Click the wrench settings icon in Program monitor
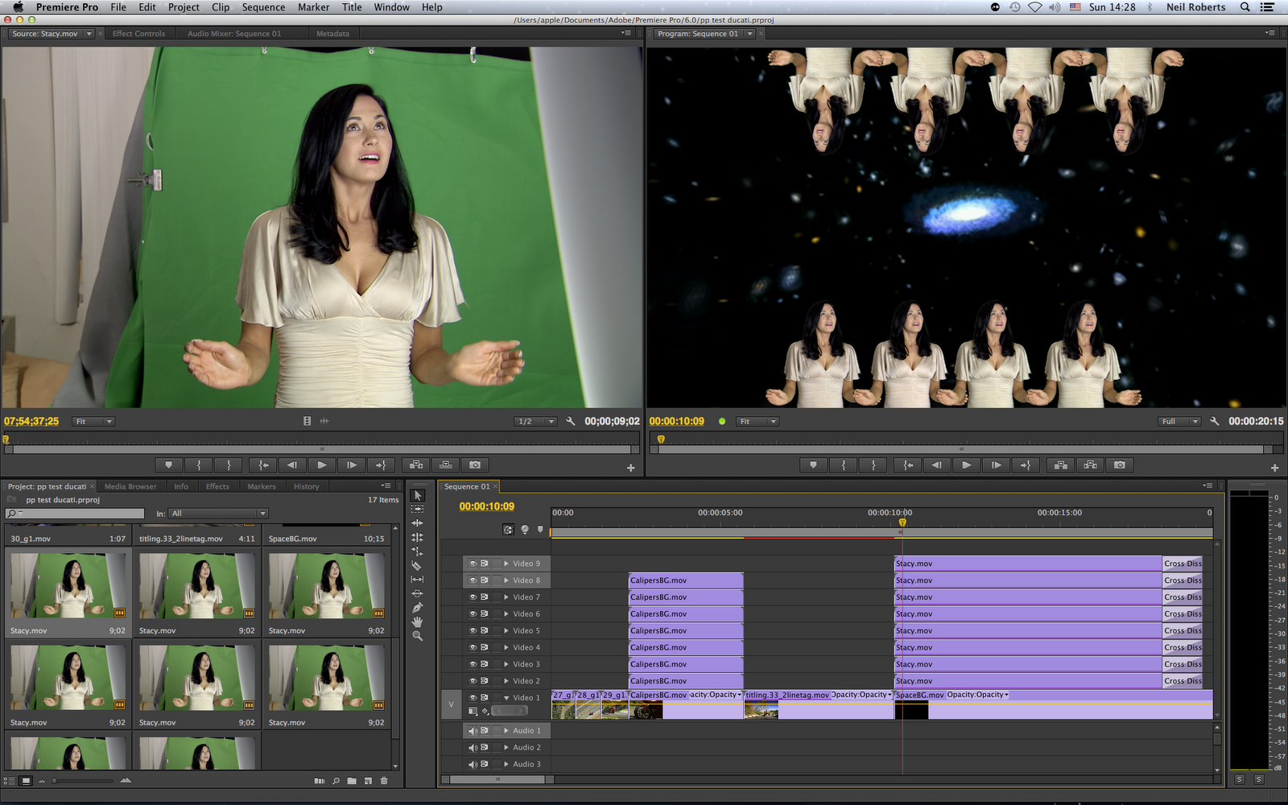This screenshot has width=1288, height=805. click(1214, 420)
